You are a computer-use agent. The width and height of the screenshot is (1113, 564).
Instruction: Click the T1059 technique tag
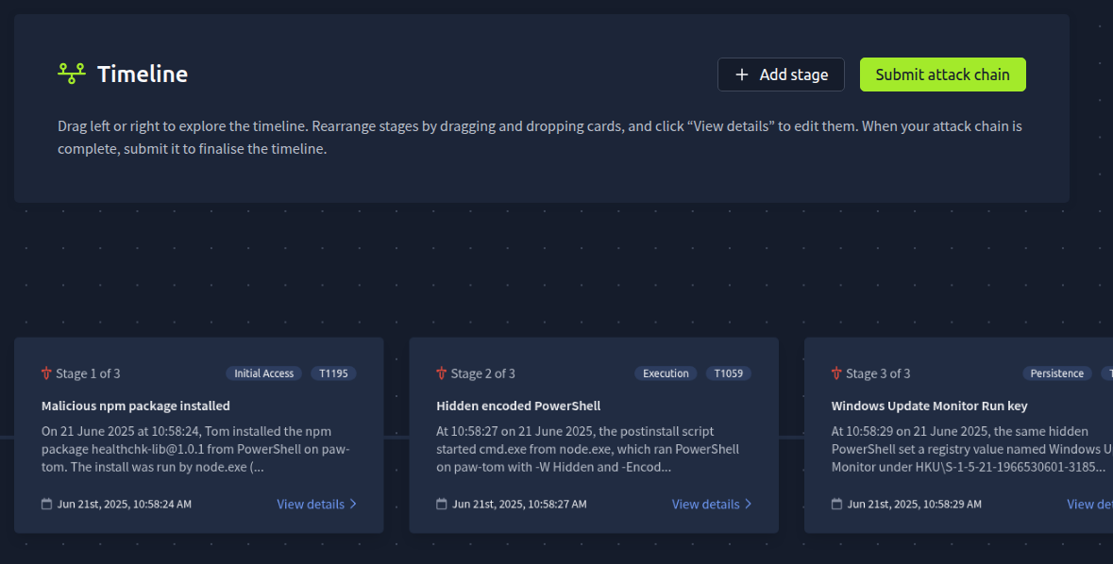click(728, 373)
